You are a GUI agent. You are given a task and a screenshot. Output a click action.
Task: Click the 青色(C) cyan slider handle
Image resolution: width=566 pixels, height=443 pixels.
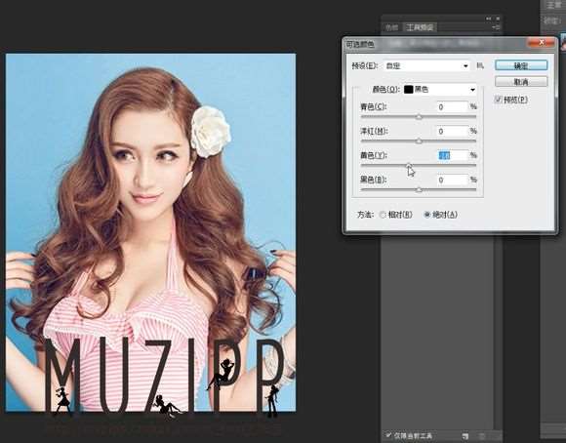tap(419, 116)
